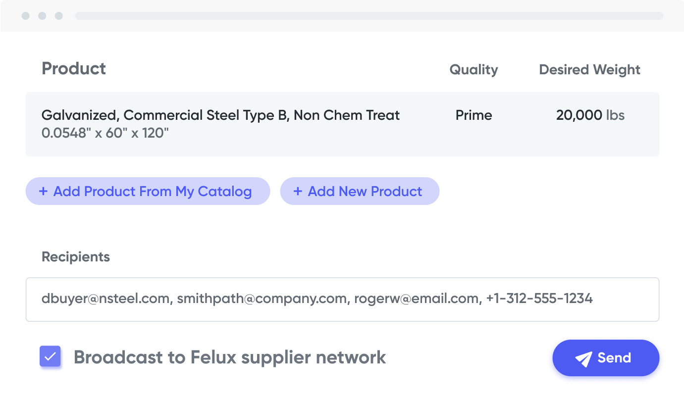Click the plus icon before Add Product From My Catalog
This screenshot has height=404, width=684.
[x=43, y=191]
